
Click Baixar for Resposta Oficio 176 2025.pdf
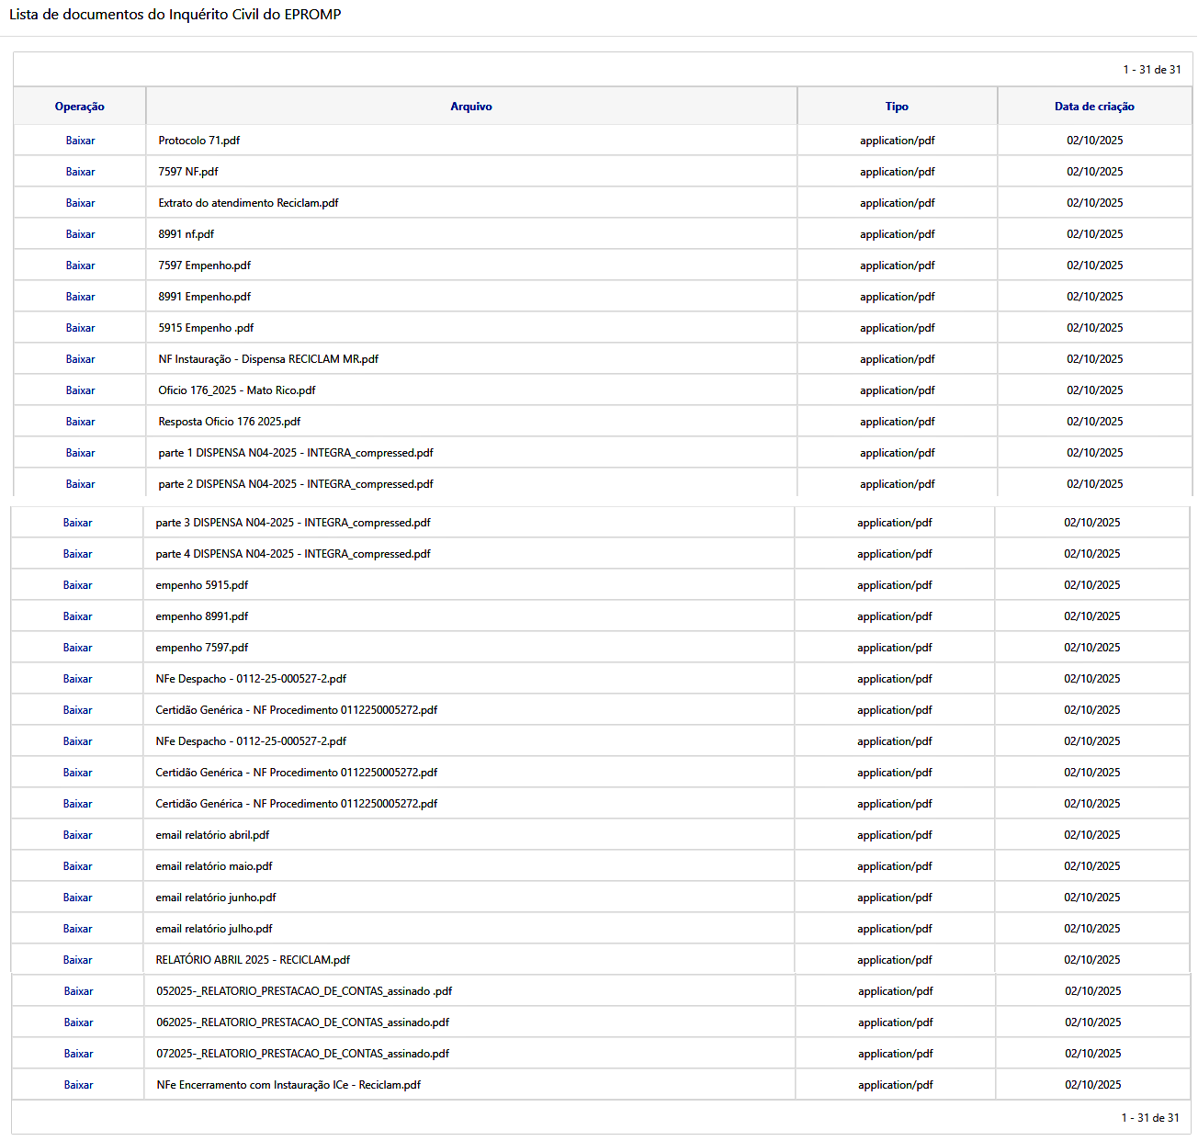(80, 422)
